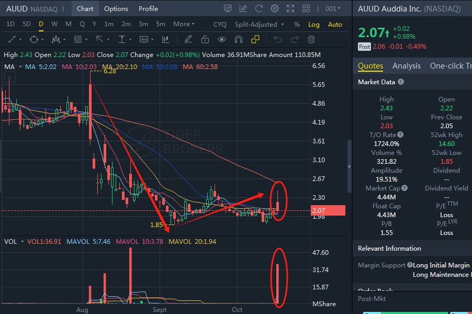Select the 5D timeframe
472x314 pixels.
(x=27, y=24)
